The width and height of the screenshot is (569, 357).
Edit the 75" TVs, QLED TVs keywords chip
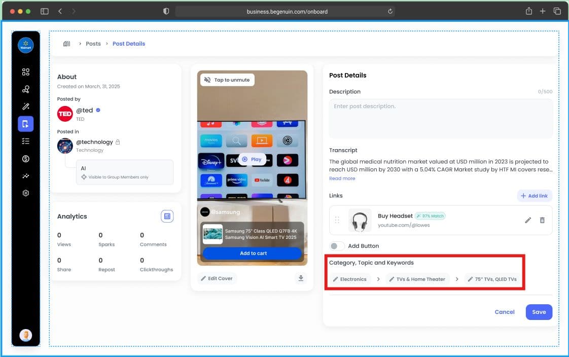[x=492, y=279]
